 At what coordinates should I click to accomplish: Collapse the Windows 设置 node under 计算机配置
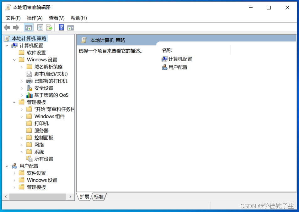(x=14, y=60)
